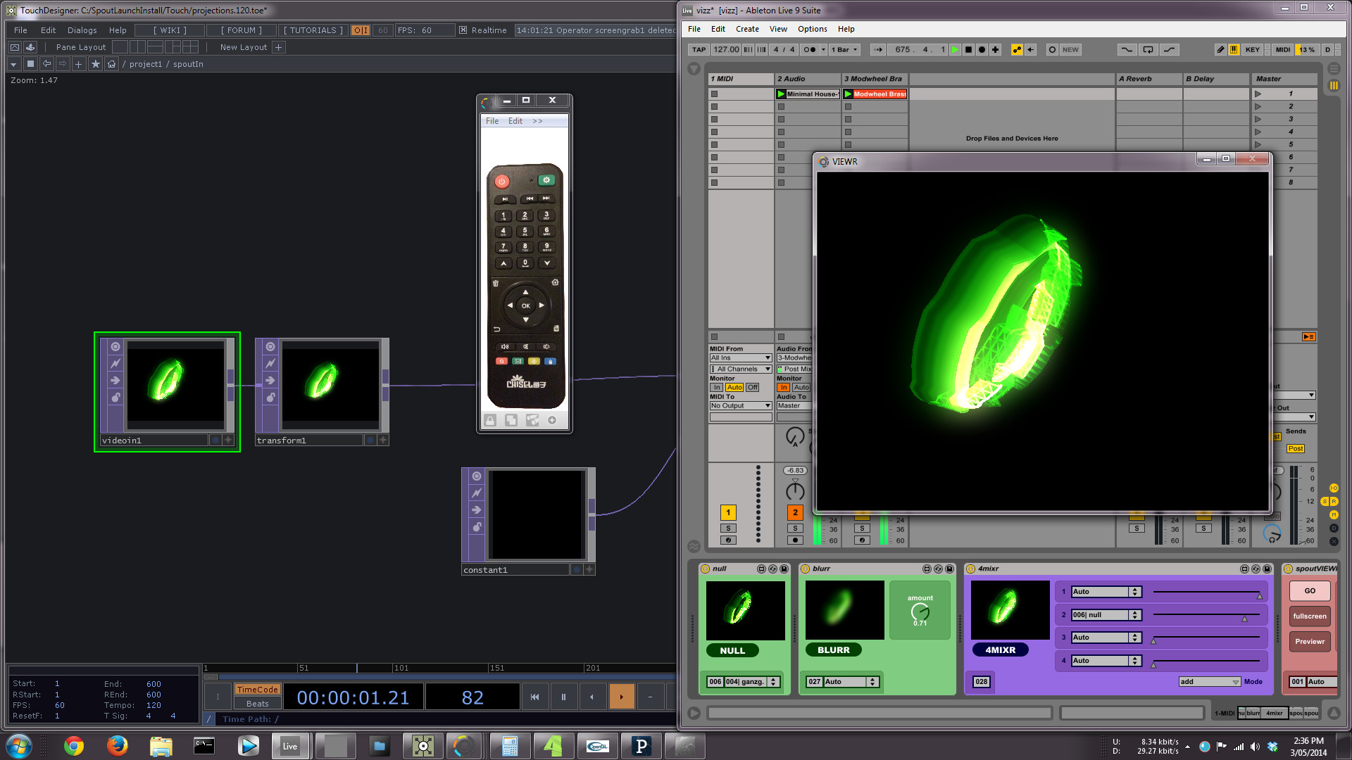Adjust 4mixr channel 1 slider handle
The width and height of the screenshot is (1352, 760).
(1260, 596)
